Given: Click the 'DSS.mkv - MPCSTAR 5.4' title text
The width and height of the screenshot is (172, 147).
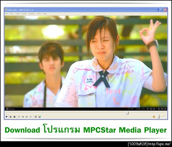Looking at the screenshot, I should click(21, 10).
